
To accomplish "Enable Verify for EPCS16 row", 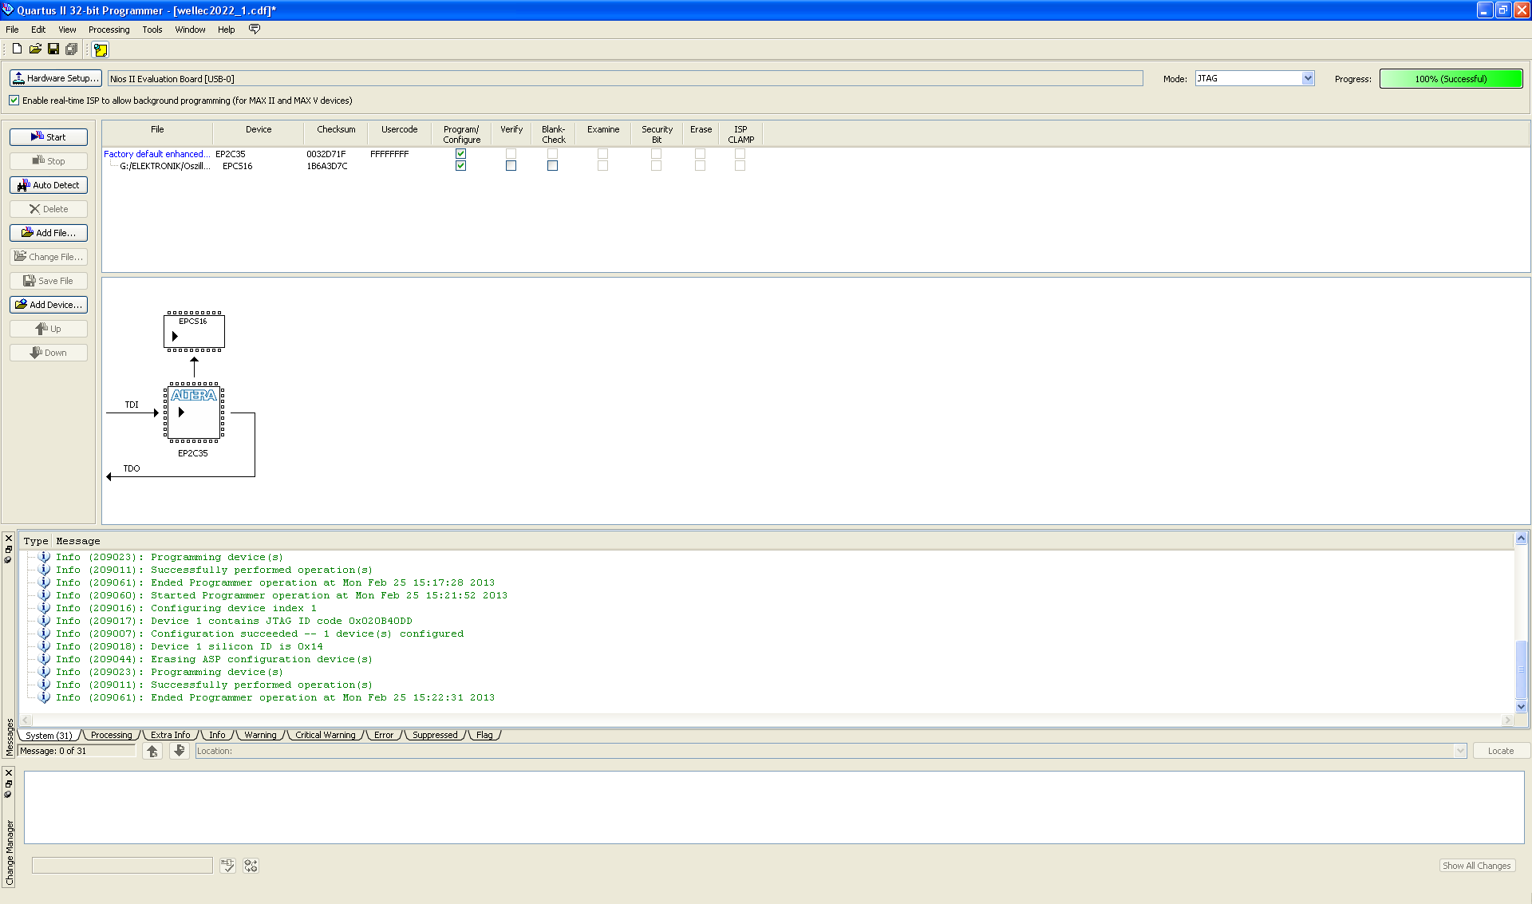I will tap(511, 166).
